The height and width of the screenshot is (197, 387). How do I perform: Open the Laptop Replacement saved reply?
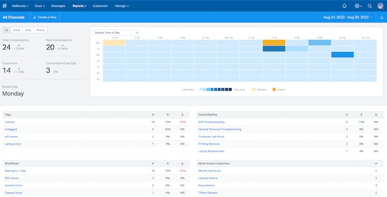(212, 151)
